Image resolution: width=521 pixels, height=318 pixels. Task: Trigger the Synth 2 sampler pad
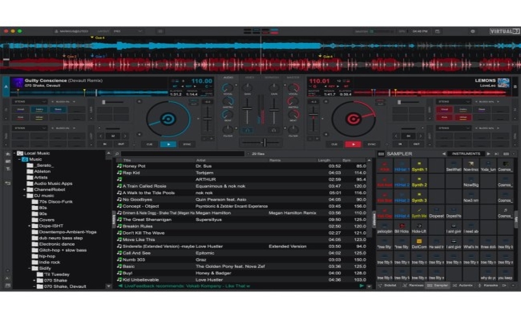coord(419,182)
